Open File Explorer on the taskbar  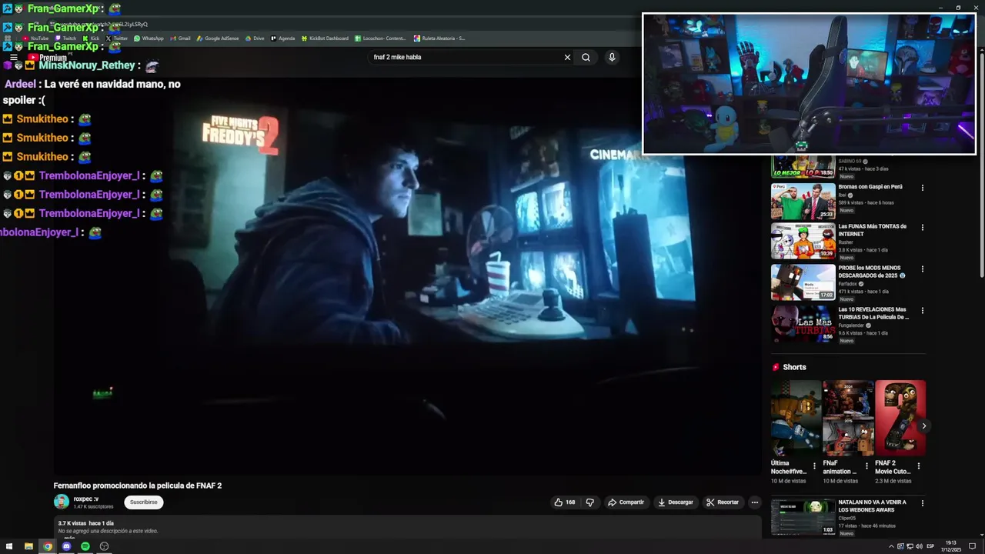point(28,546)
